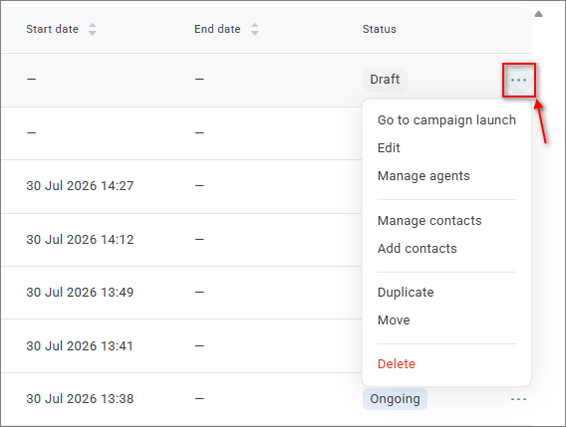Click the End date column header
This screenshot has height=427, width=566.
pyautogui.click(x=217, y=29)
